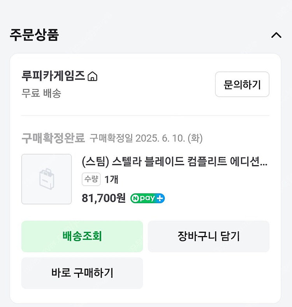Open 배송조회 delivery tracking
Image resolution: width=292 pixels, height=307 pixels.
click(x=82, y=236)
